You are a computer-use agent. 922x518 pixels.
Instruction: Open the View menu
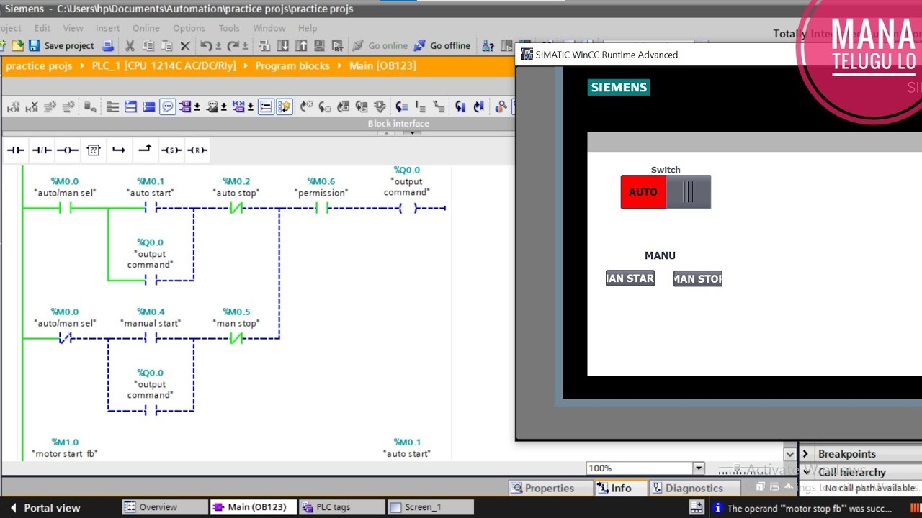click(73, 28)
